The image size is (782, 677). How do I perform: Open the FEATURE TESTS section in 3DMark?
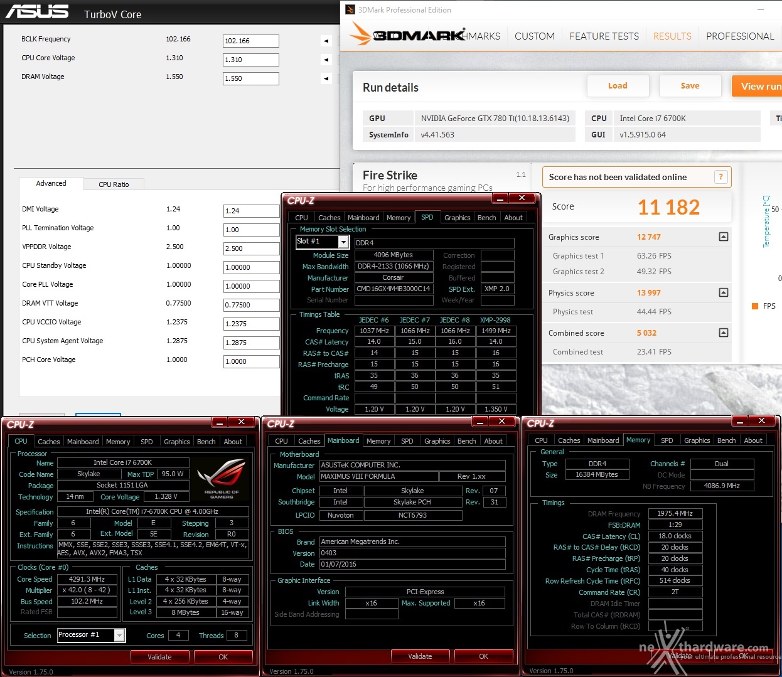coord(604,36)
